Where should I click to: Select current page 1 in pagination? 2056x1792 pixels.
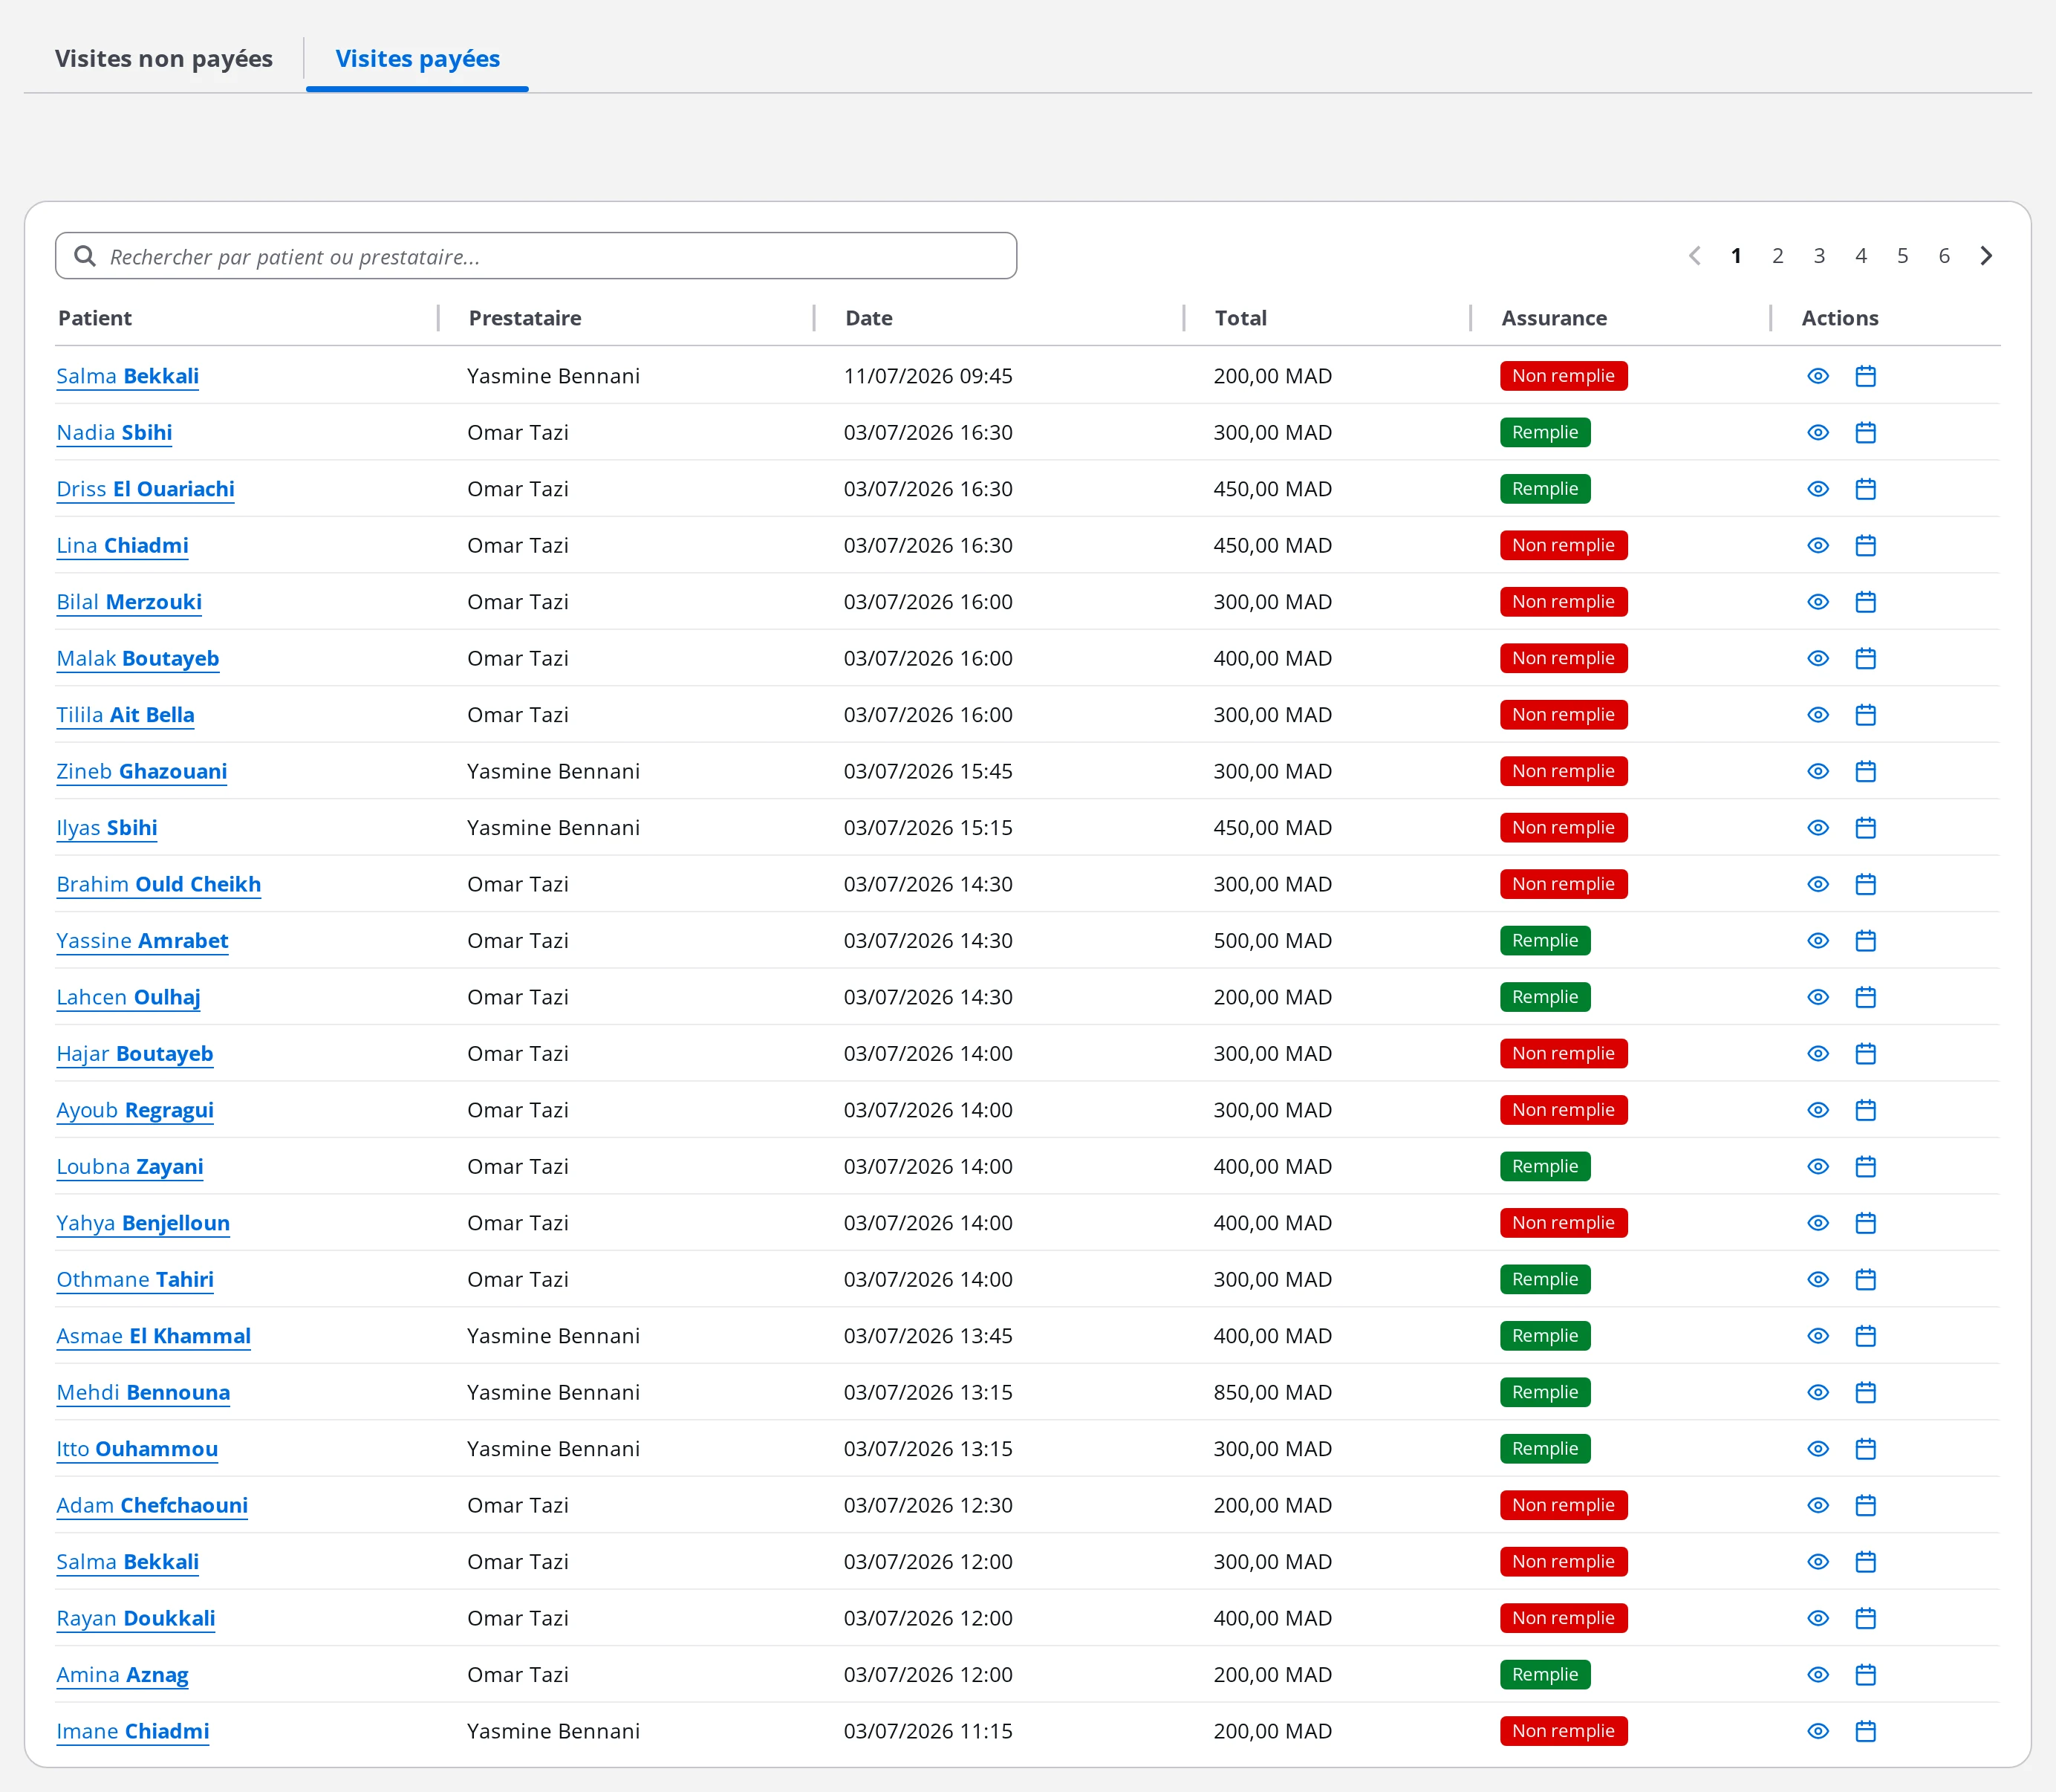click(1736, 256)
